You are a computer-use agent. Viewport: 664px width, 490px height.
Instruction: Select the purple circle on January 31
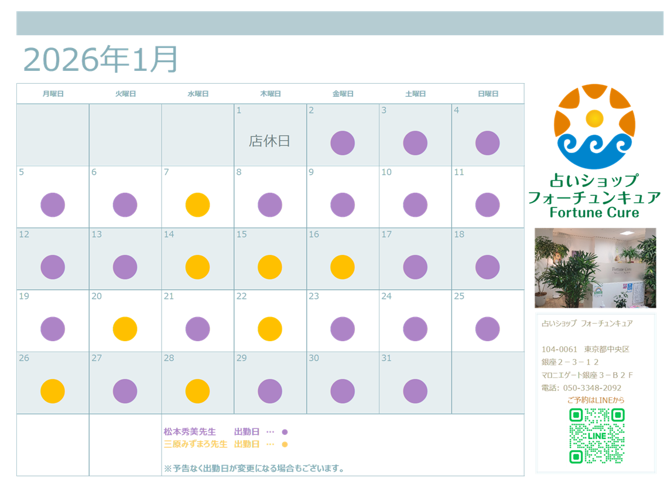click(415, 391)
